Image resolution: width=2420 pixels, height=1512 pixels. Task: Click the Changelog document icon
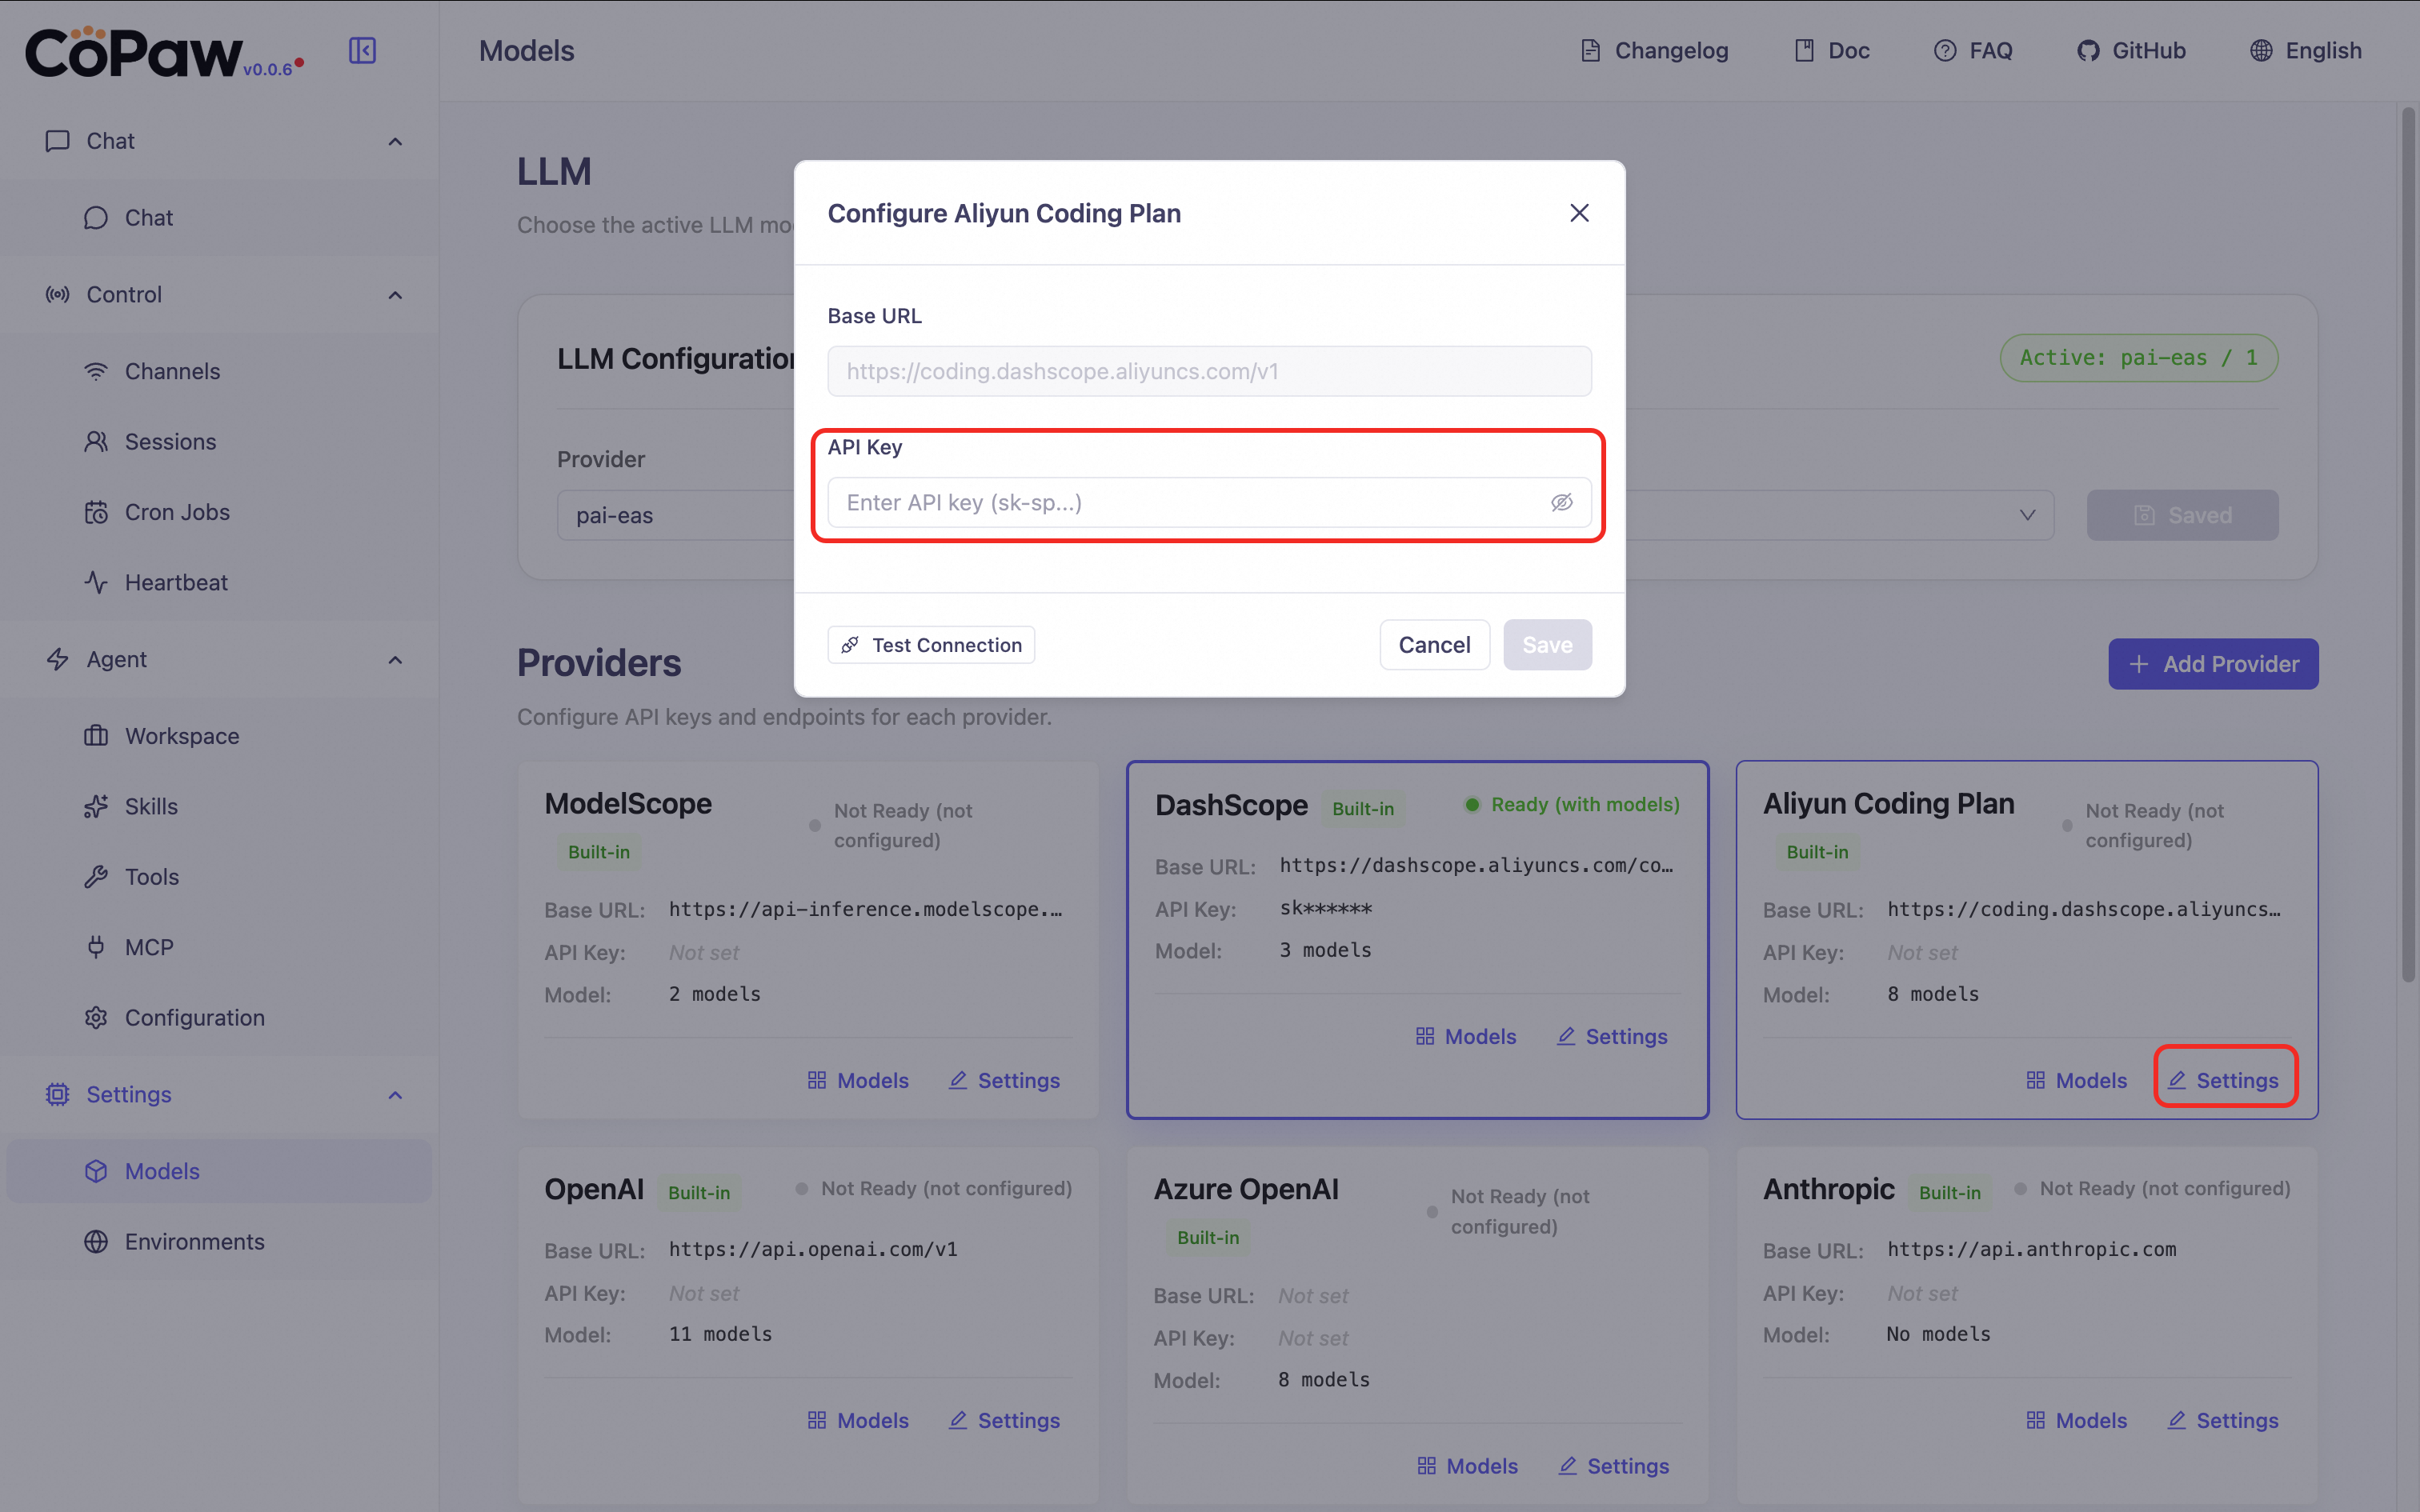pyautogui.click(x=1590, y=50)
